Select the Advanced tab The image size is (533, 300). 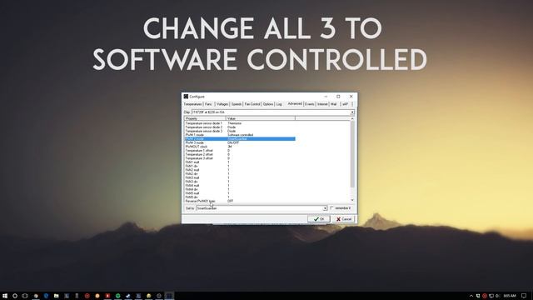[295, 103]
